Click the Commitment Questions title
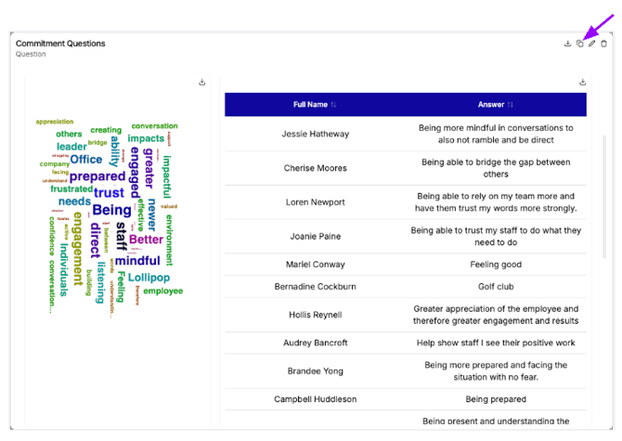Image resolution: width=622 pixels, height=441 pixels. click(x=60, y=44)
